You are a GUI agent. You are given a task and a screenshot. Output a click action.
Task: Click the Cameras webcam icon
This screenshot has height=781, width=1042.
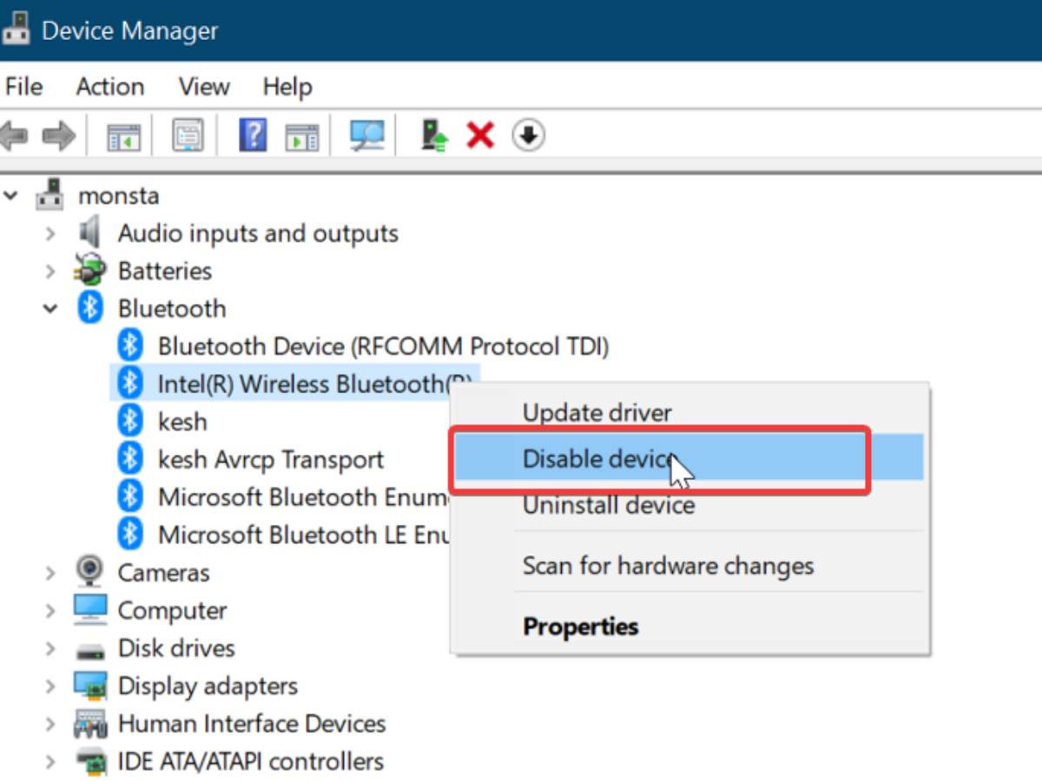[x=90, y=572]
